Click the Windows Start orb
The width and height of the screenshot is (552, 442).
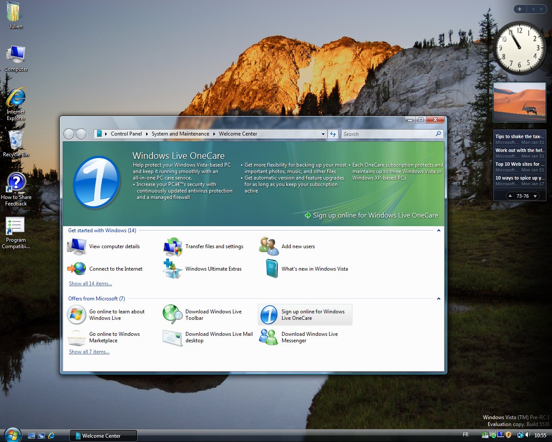coord(13,435)
